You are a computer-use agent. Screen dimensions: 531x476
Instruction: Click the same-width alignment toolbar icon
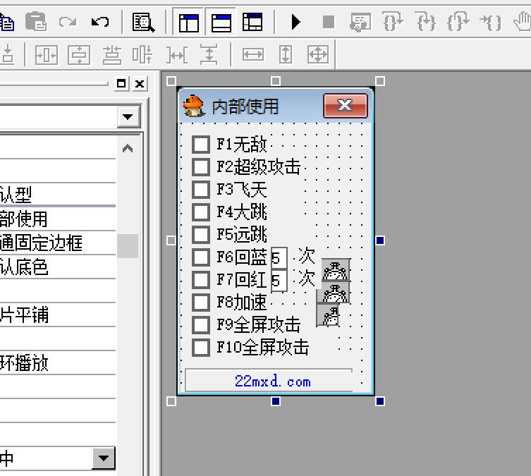coord(253,54)
